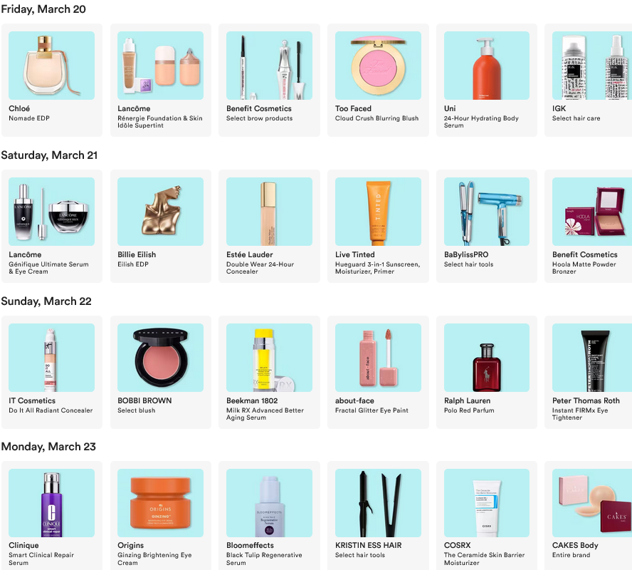This screenshot has width=632, height=570.
Task: Open the Chloé Nomade EDP product image
Action: [51, 66]
